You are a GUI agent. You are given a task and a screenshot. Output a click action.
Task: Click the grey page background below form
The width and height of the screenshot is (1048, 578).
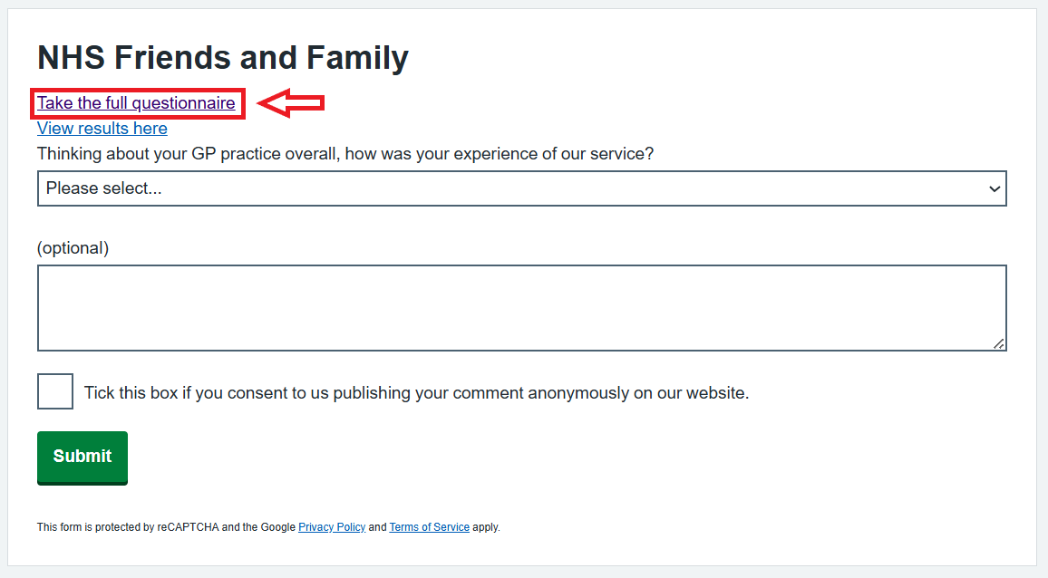524,572
